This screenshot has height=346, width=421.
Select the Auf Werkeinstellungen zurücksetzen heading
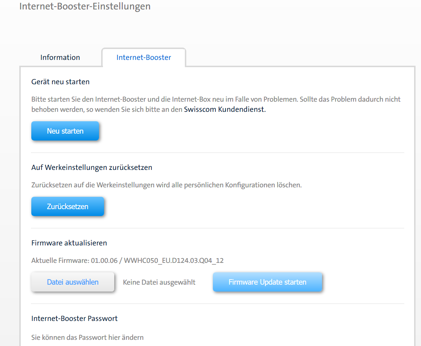click(92, 167)
